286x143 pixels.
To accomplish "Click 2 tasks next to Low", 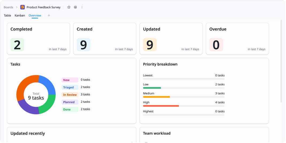I will (x=220, y=84).
